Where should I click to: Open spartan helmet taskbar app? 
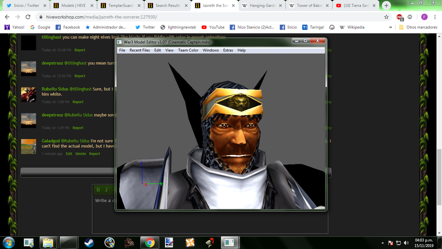coord(209,243)
